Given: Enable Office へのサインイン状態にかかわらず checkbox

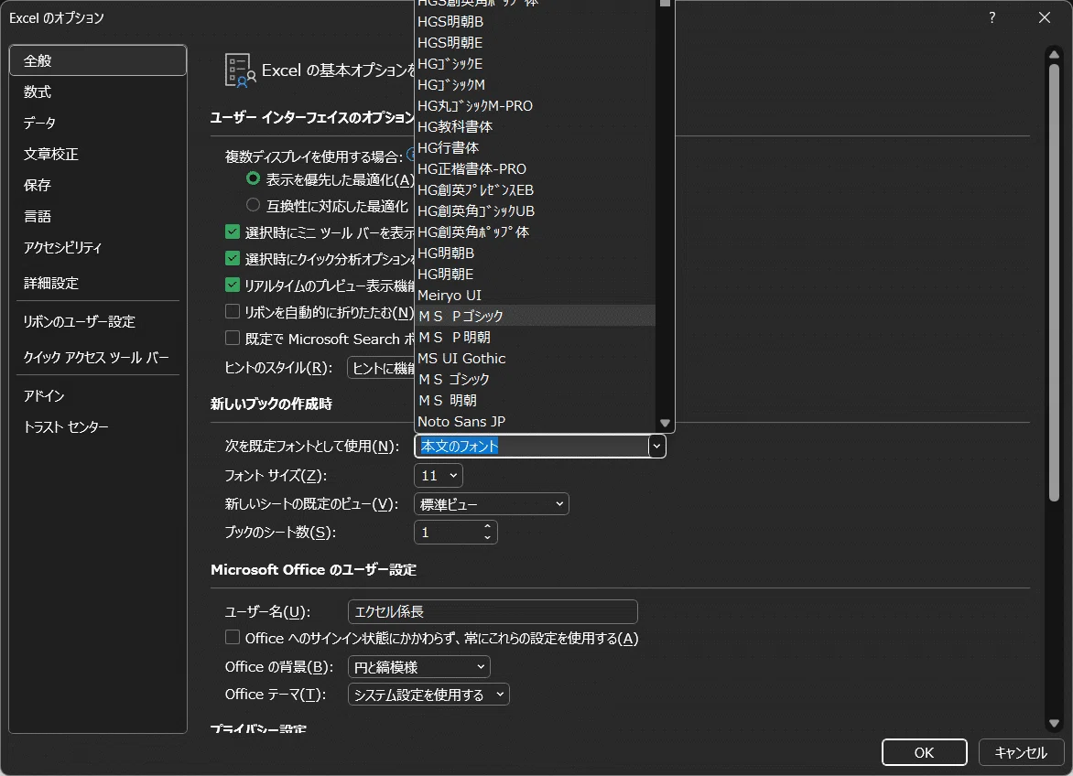Looking at the screenshot, I should (x=233, y=638).
